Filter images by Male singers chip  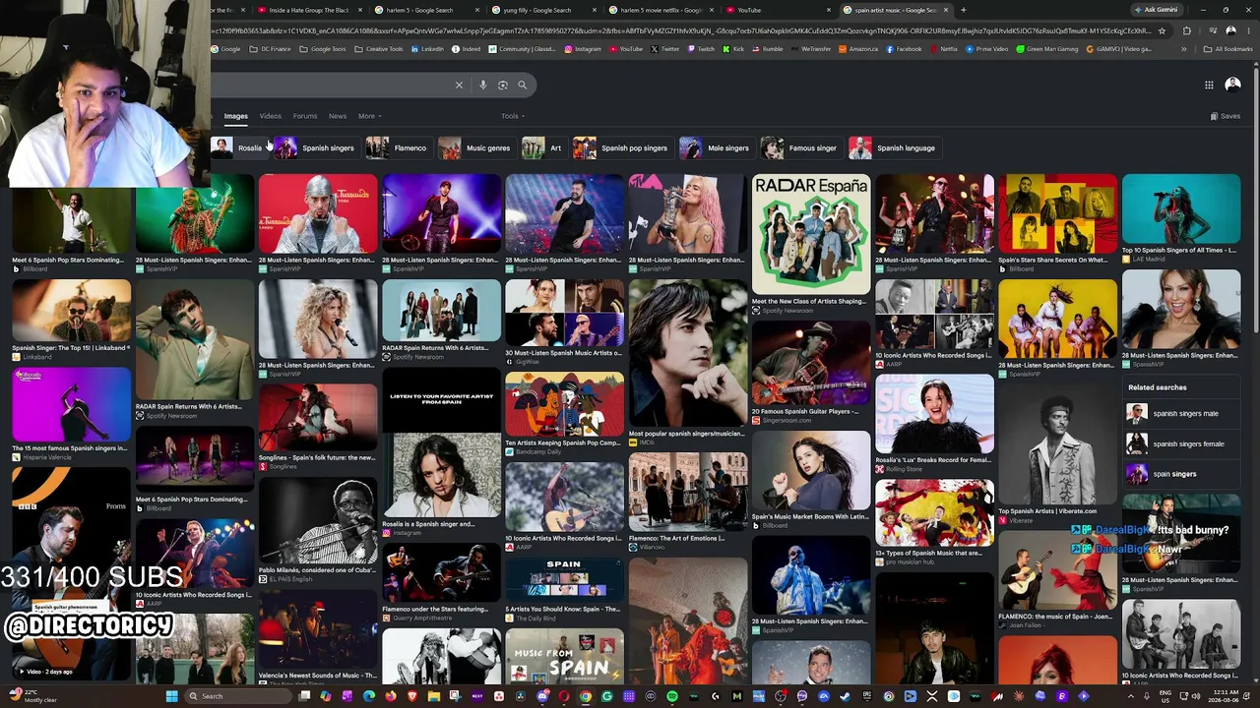click(x=716, y=148)
